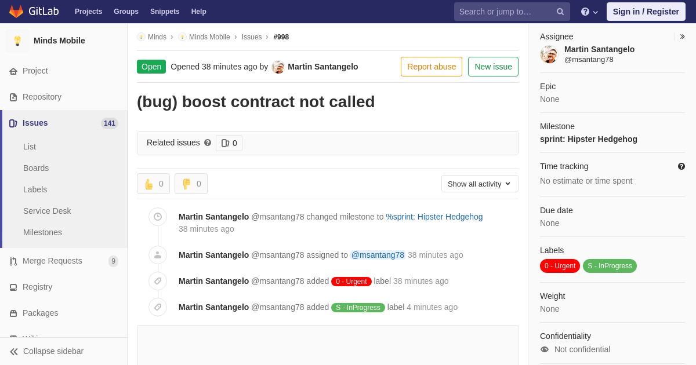This screenshot has height=365, width=696.
Task: Give a thumbs down reaction
Action: (191, 184)
